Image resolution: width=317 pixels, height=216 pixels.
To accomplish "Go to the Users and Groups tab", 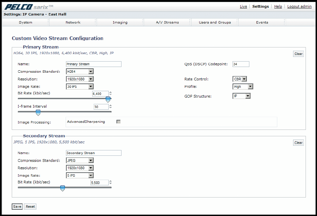I will click(x=215, y=23).
